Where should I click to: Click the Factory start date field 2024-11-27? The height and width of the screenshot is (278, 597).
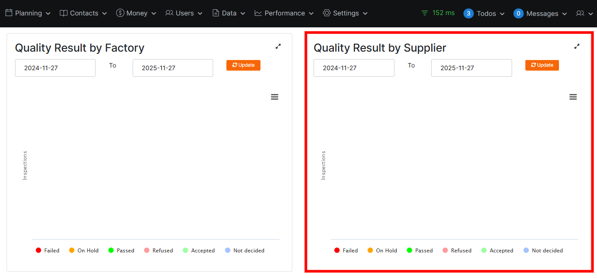pyautogui.click(x=55, y=68)
